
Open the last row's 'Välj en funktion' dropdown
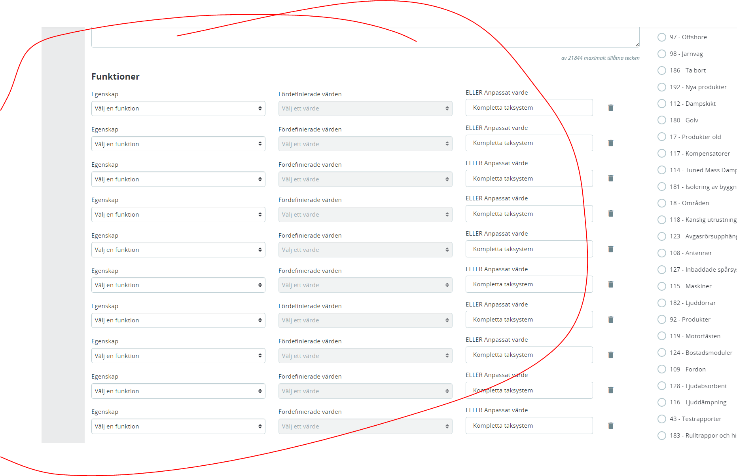click(178, 426)
